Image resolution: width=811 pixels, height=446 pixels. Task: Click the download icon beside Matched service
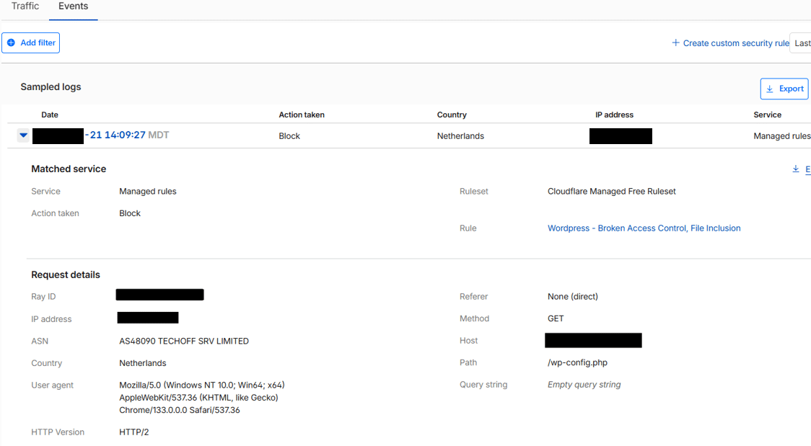tap(795, 169)
